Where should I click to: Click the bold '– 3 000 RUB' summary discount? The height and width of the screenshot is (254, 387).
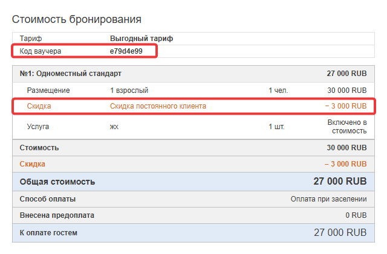click(x=345, y=164)
